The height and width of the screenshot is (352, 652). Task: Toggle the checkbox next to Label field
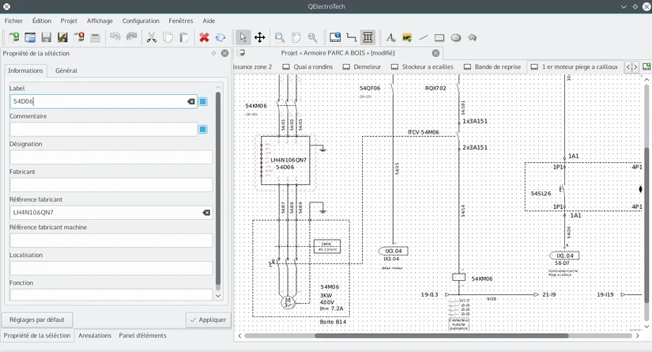point(202,101)
